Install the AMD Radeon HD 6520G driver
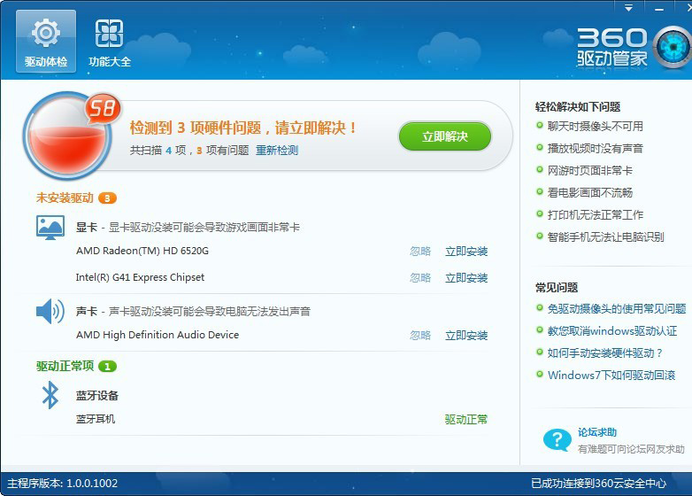The image size is (692, 496). (x=466, y=252)
